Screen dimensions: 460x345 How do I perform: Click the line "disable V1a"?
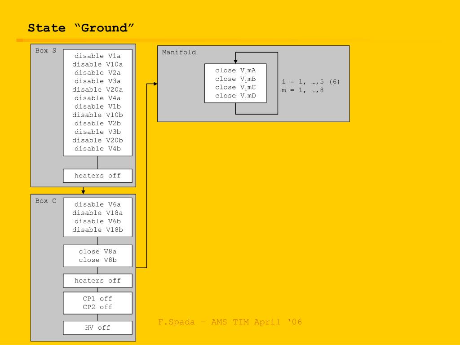(97, 56)
